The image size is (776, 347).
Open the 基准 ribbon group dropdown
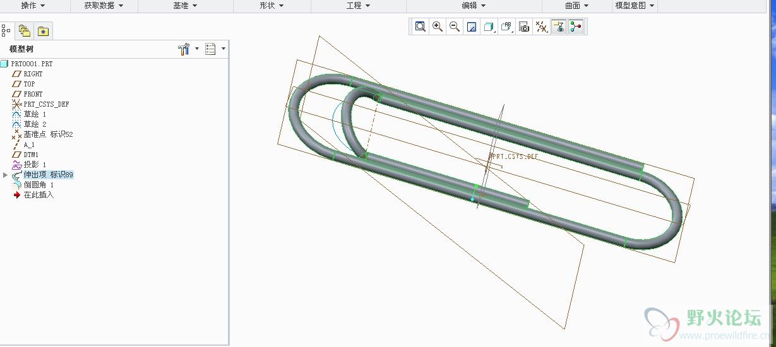click(x=186, y=6)
